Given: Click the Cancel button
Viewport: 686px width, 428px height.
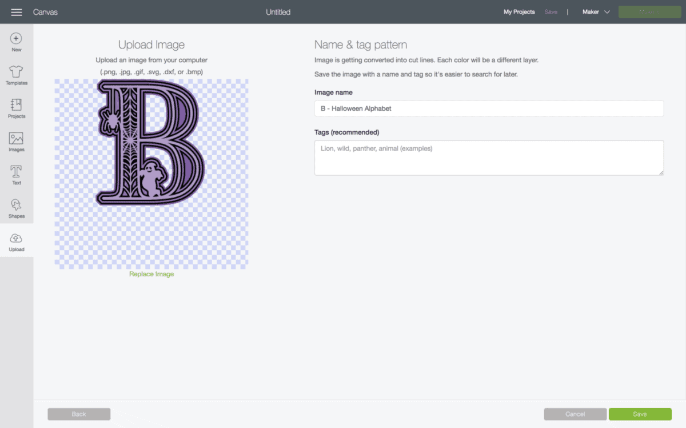Looking at the screenshot, I should click(x=575, y=414).
